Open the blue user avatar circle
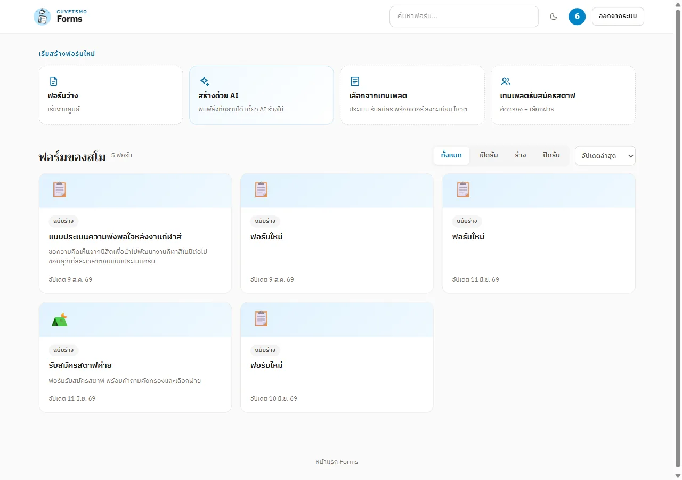The image size is (682, 480). 577,17
